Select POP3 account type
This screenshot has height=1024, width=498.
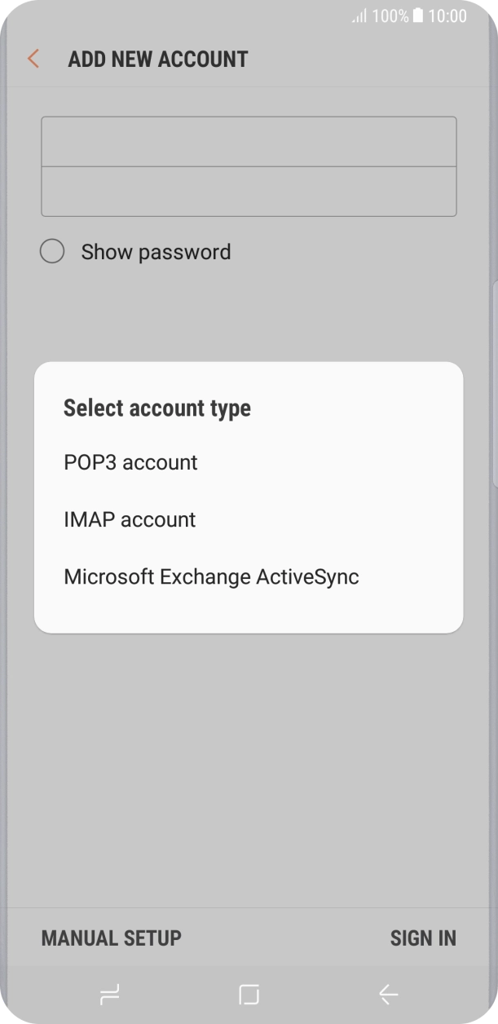pyautogui.click(x=130, y=462)
